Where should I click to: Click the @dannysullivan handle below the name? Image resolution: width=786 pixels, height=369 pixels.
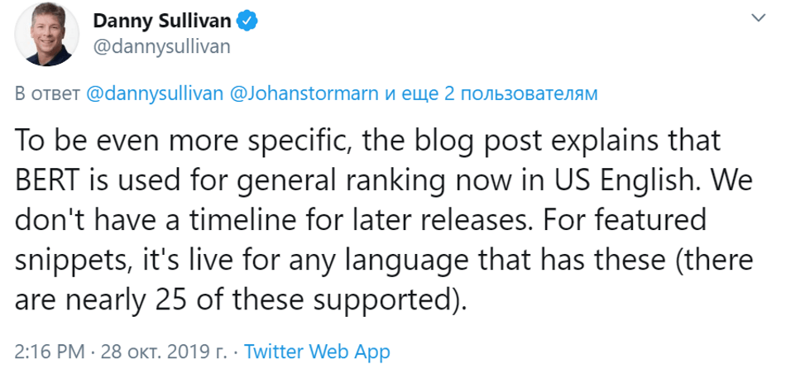point(158,46)
